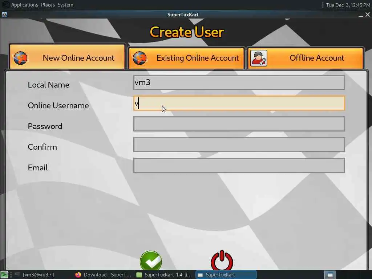Viewport: 372px width, 279px height.
Task: Switch to the vm3@vm3 terminal taskbar item
Action: pos(35,275)
